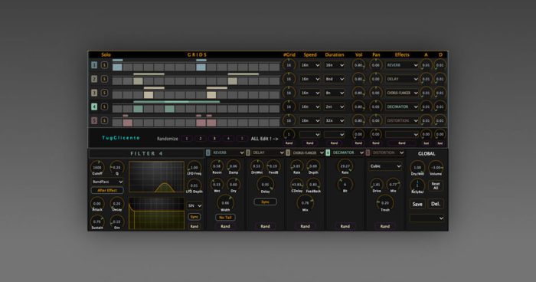The width and height of the screenshot is (536, 282).
Task: Click the reverb Width knob
Action: pyautogui.click(x=225, y=203)
